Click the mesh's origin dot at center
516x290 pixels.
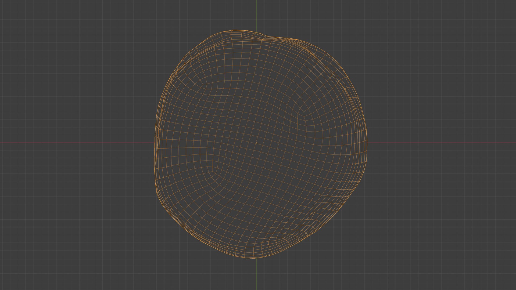(x=257, y=143)
